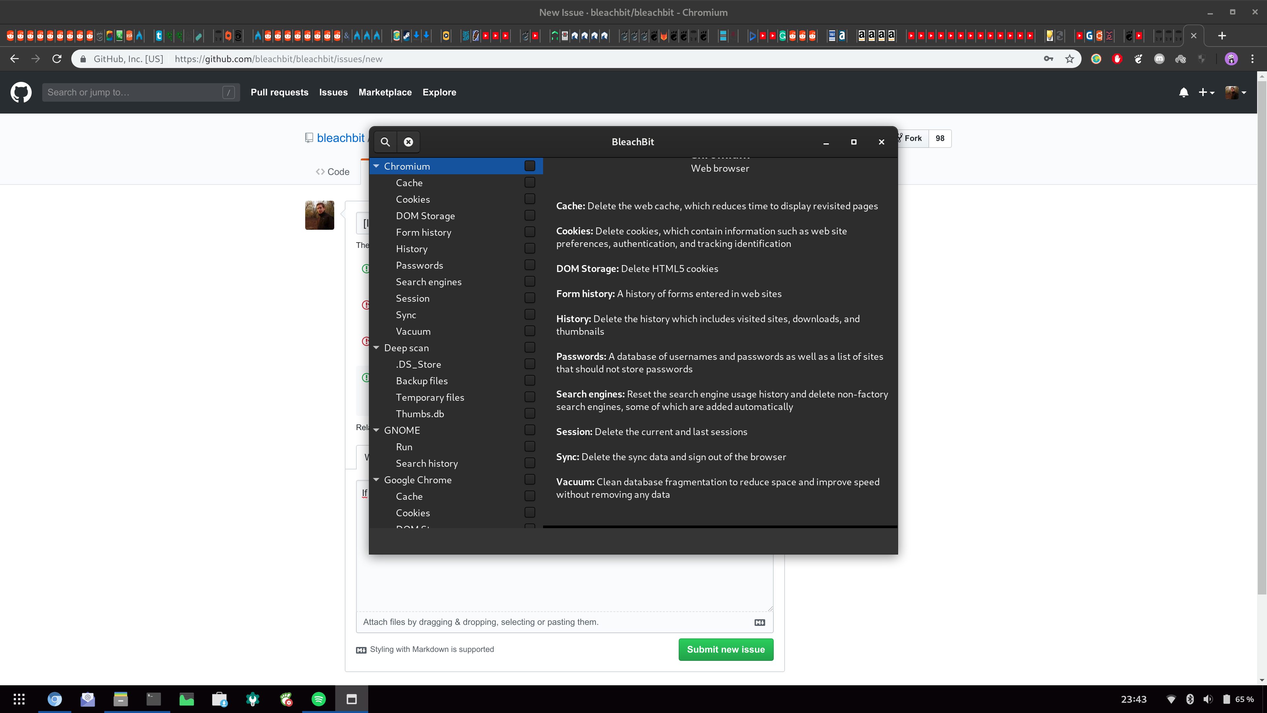Go to Marketplace in GitHub header
This screenshot has height=713, width=1267.
pos(385,92)
